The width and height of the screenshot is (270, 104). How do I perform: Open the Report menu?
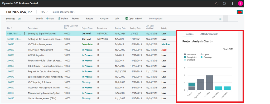click(90, 19)
